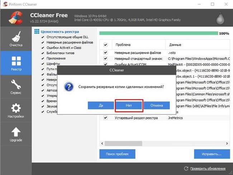Open the Сервис tools section
233x175 pixels.
coord(16,87)
